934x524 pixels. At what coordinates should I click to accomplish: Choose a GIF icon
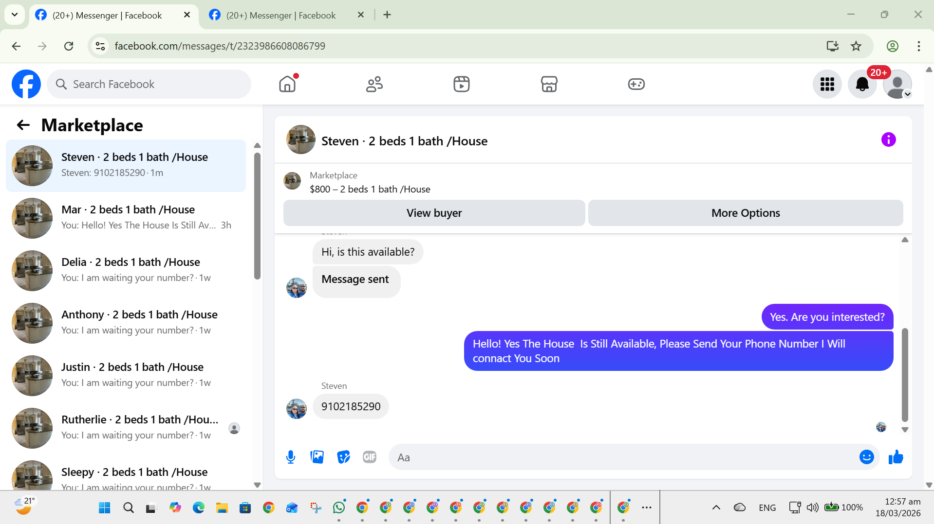point(370,457)
